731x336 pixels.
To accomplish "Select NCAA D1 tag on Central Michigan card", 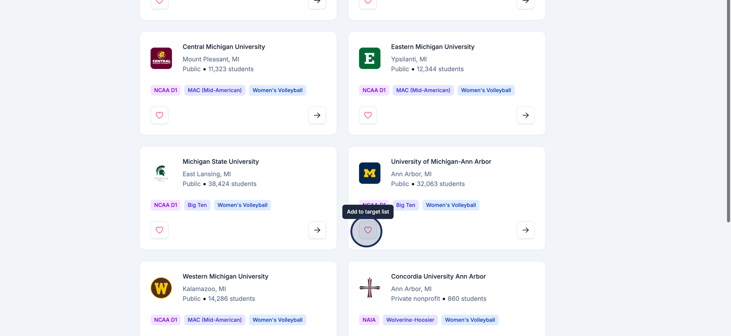I will coord(165,90).
